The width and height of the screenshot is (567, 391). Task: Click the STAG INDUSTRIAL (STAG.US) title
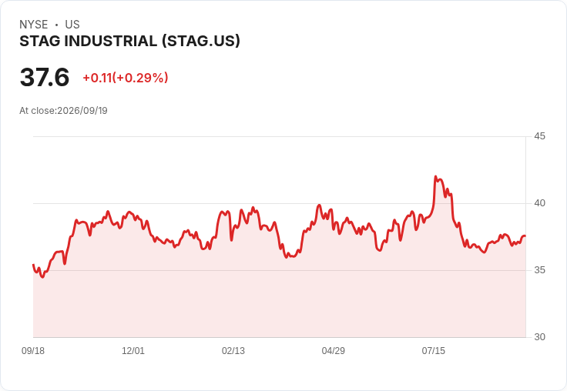129,42
